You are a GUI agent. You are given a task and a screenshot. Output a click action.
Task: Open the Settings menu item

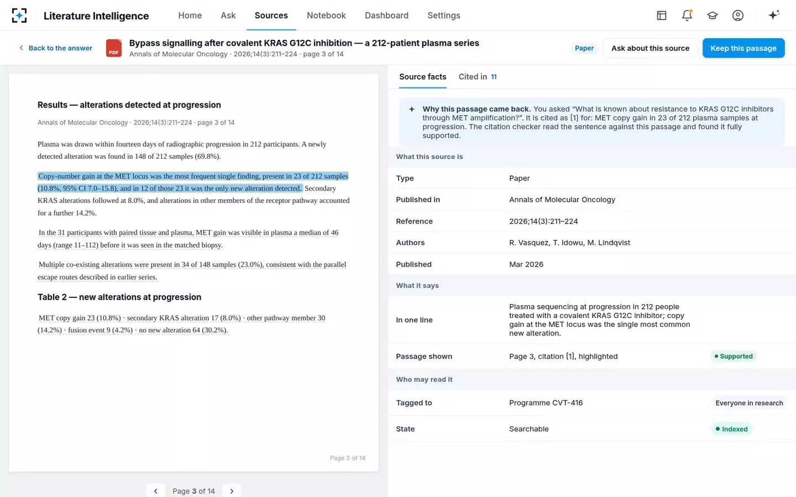click(x=443, y=15)
